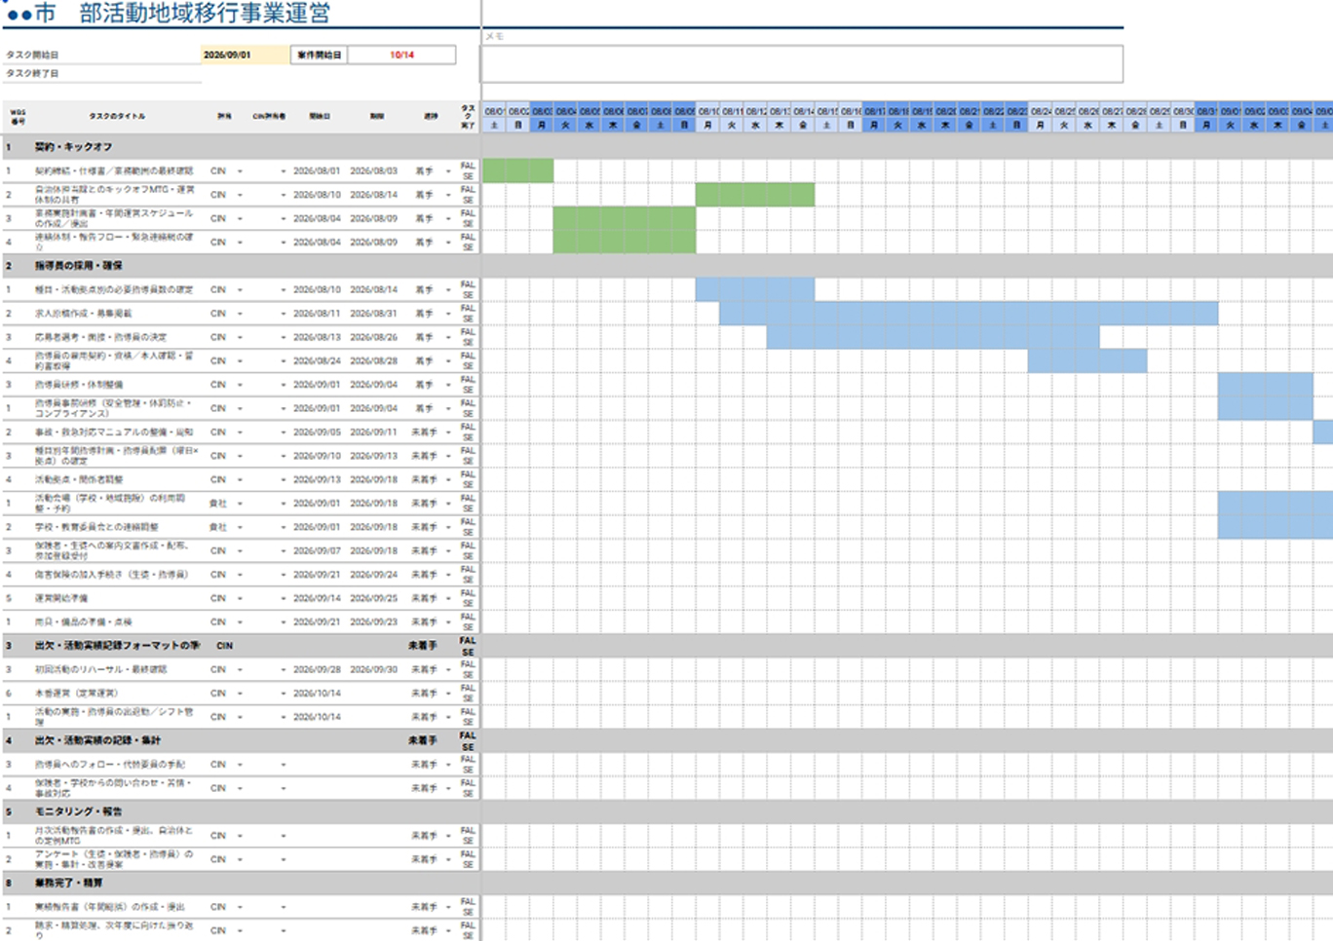Click the red 10/14 project start date cell
Screen dimensions: 1333x941
point(401,55)
